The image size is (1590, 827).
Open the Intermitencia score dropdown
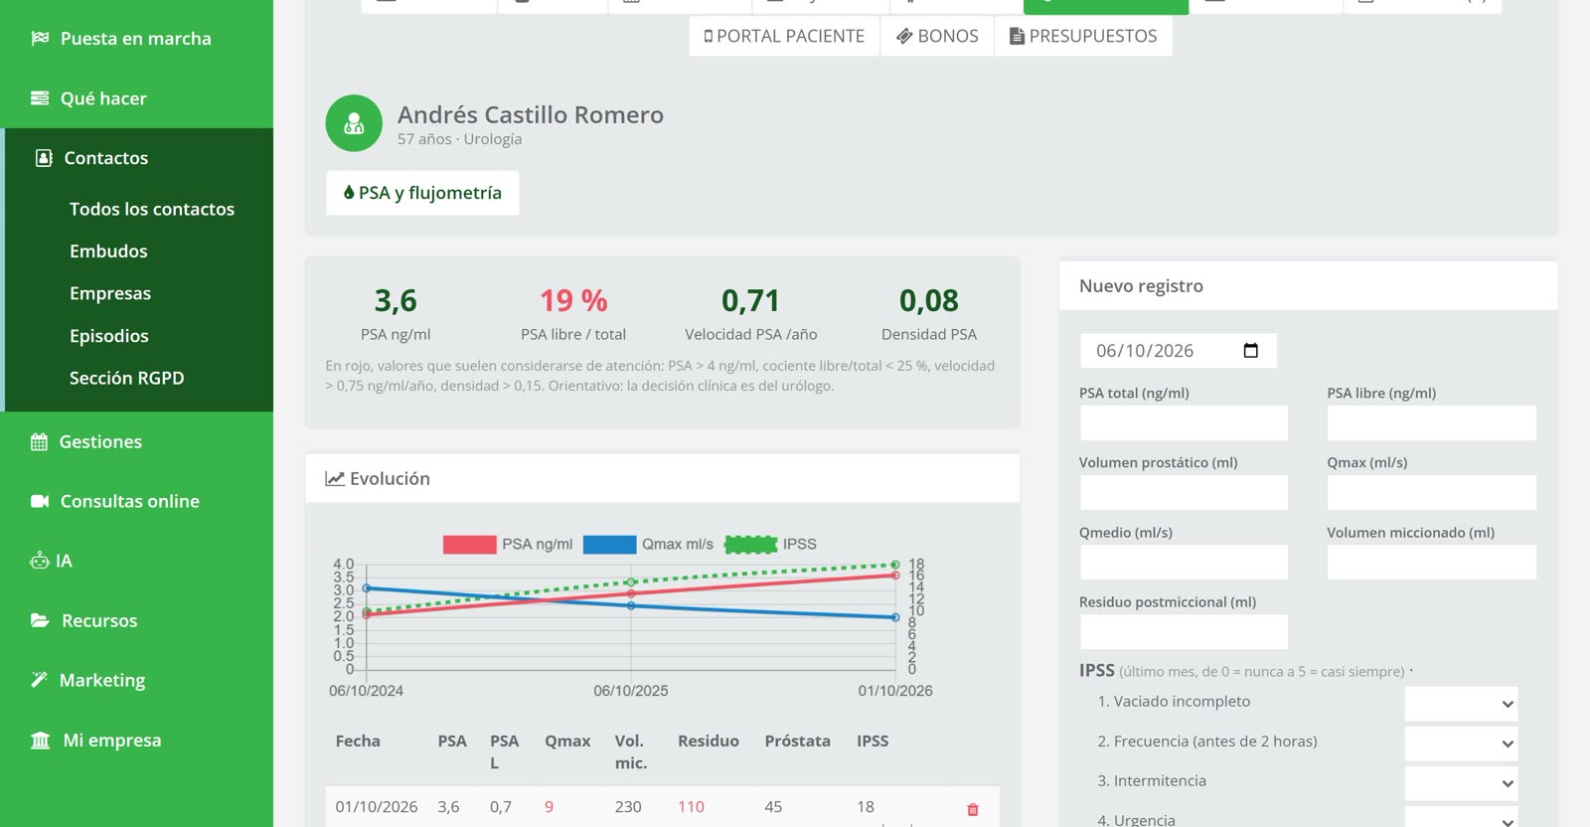coord(1461,783)
